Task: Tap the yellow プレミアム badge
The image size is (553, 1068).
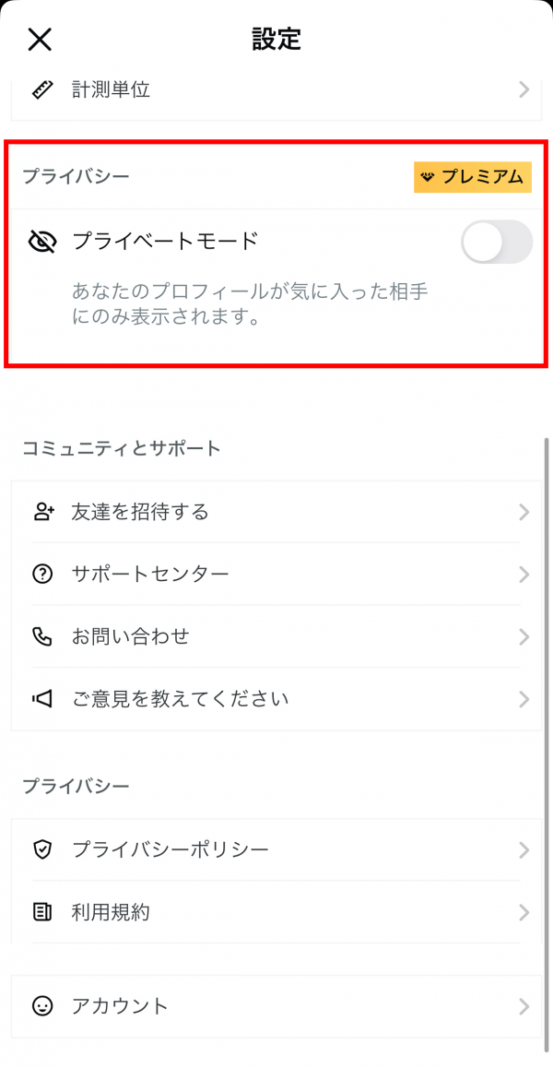Action: pos(472,176)
